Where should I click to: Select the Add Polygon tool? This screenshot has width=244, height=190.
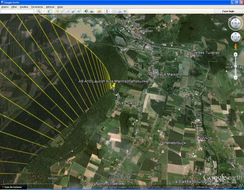tap(63, 11)
